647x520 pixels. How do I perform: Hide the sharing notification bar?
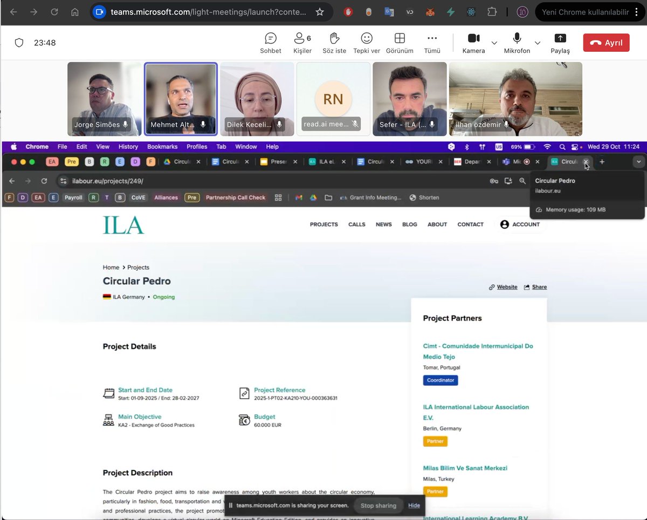pyautogui.click(x=414, y=505)
